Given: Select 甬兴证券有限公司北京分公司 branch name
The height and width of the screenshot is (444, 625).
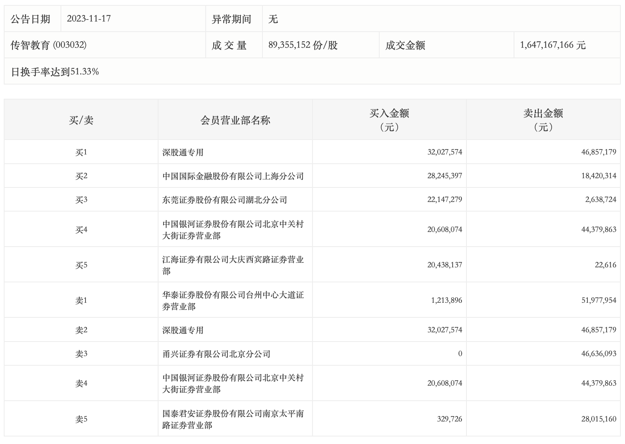Looking at the screenshot, I should coord(216,354).
